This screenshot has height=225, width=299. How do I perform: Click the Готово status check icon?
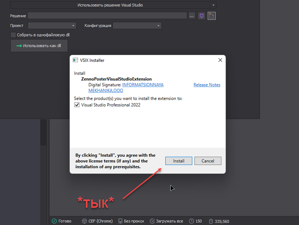tap(54, 221)
